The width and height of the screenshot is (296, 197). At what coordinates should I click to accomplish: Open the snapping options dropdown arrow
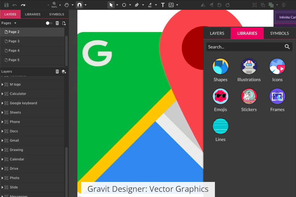coord(85,5)
